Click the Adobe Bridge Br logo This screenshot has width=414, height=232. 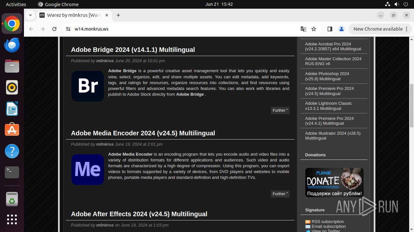pos(88,86)
